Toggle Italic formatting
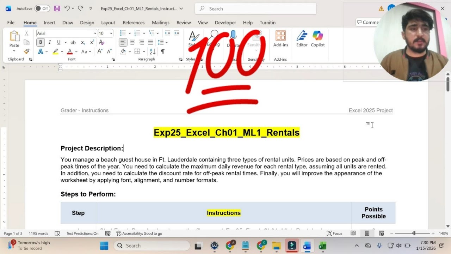The image size is (451, 254). (50, 42)
